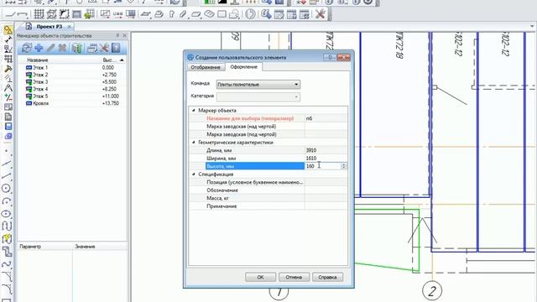Click the grid axes icon in the top toolbar
The height and width of the screenshot is (302, 537).
tap(39, 14)
